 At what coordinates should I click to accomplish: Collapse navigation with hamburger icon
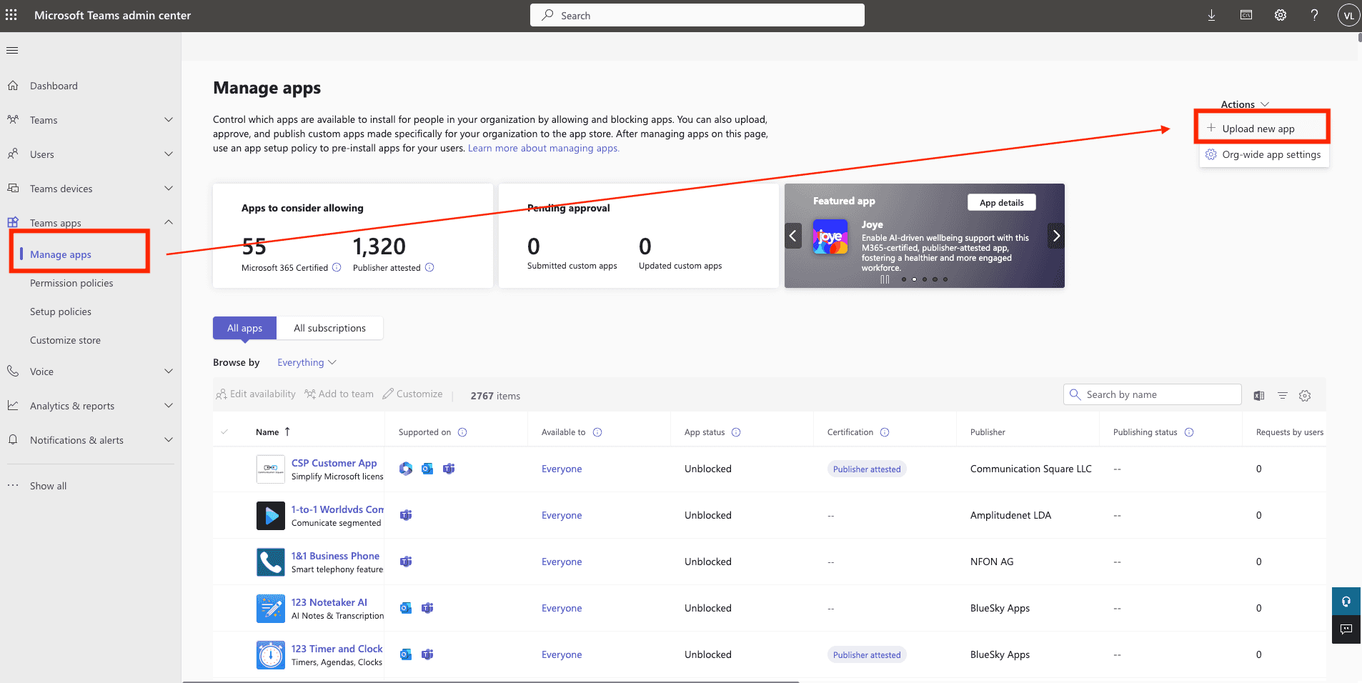tap(12, 50)
